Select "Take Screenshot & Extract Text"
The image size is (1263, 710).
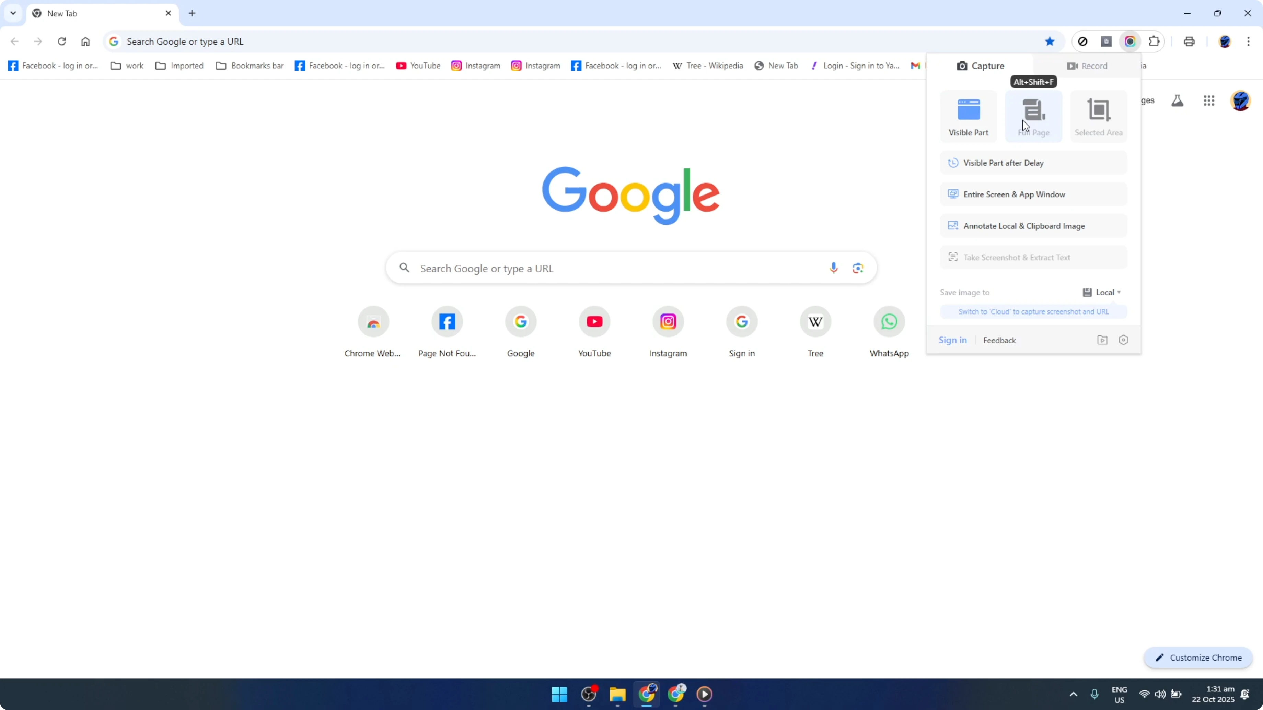point(1033,257)
